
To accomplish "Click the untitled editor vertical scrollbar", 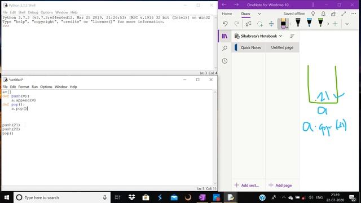I will 215,138.
